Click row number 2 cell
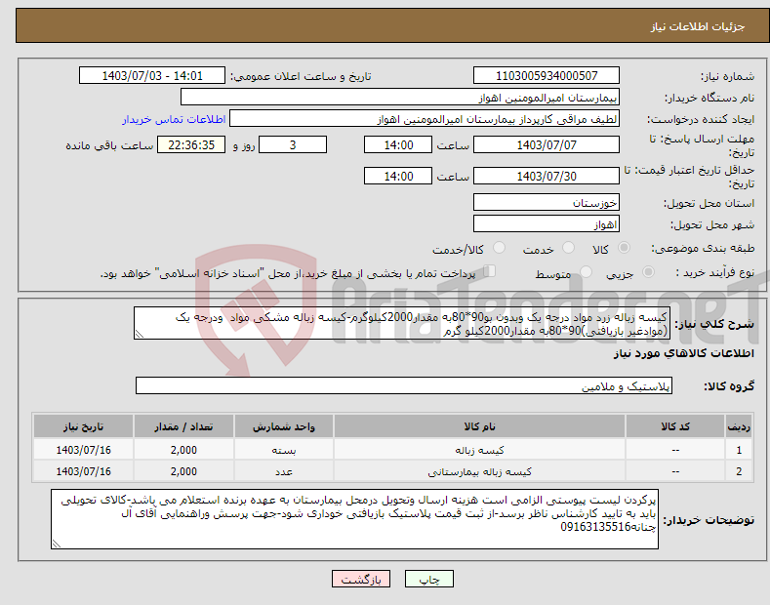Image resolution: width=770 pixels, height=605 pixels. 739,471
